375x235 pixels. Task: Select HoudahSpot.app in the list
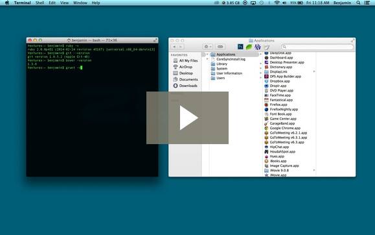[280, 151]
